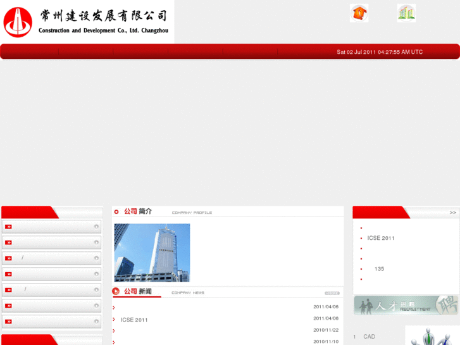Select the 公司简介 section heading

click(x=138, y=211)
